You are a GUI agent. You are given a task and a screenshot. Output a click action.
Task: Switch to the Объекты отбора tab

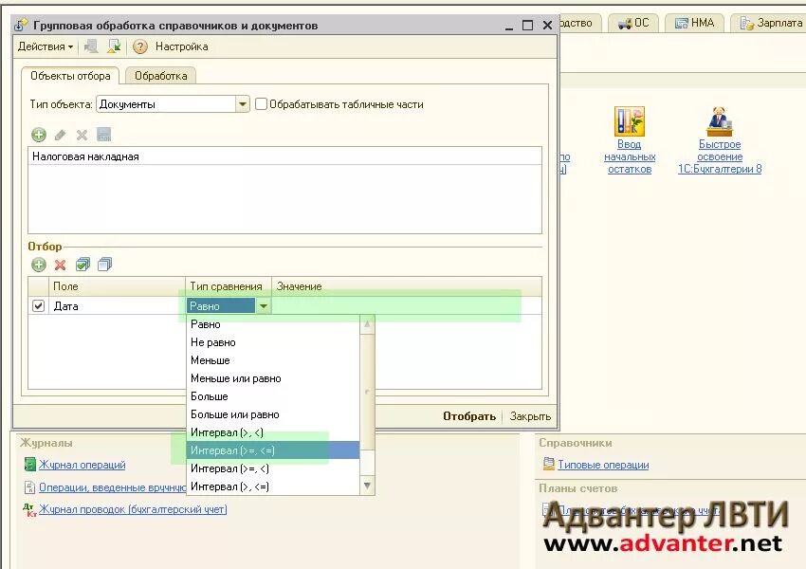click(x=70, y=76)
